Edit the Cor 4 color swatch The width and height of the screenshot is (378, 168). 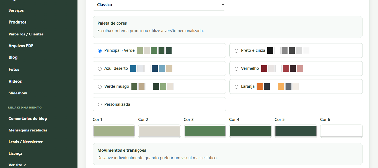coord(250,131)
